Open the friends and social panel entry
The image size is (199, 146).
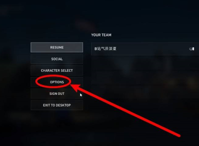[x=57, y=59]
